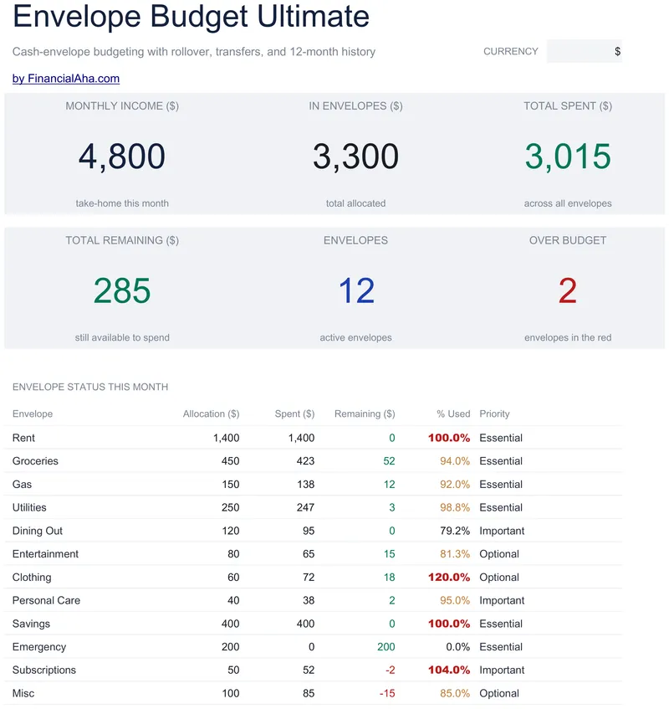The width and height of the screenshot is (669, 709).
Task: Click the 'total allocated' caption
Action: (355, 203)
